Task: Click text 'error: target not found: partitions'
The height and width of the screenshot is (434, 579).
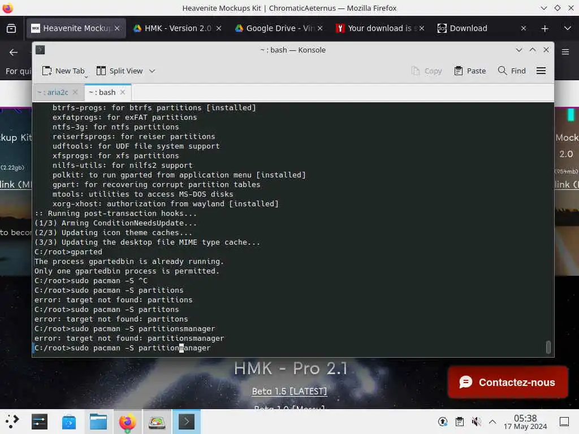Action: (113, 300)
